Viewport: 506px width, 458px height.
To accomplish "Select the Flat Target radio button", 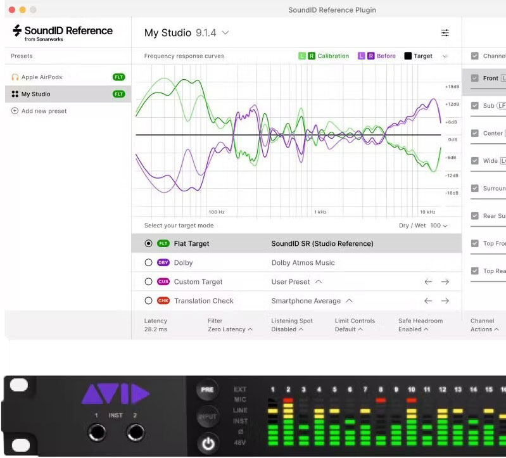I will [148, 243].
